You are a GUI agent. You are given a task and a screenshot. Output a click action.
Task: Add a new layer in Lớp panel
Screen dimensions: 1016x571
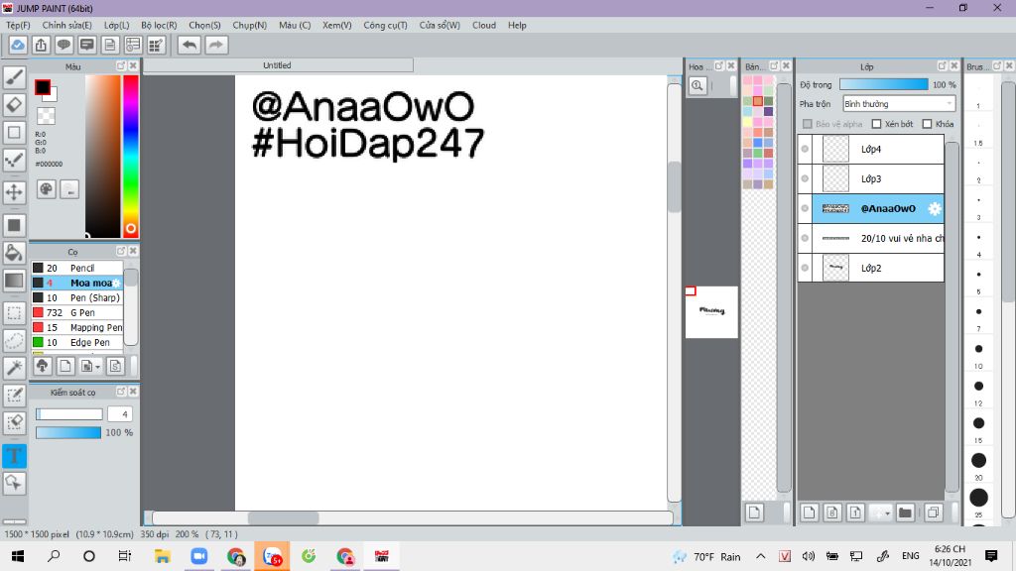tap(809, 513)
